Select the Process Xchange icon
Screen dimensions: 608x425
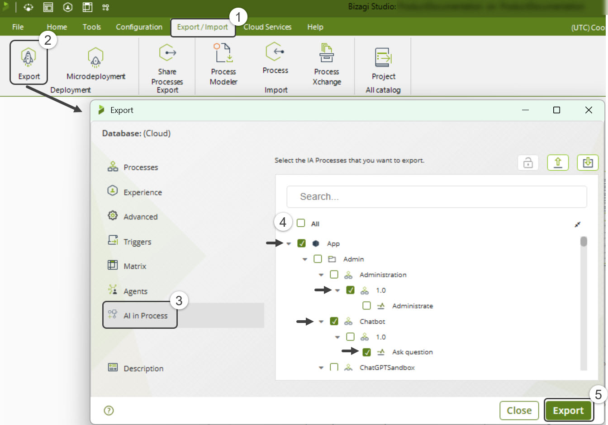click(326, 53)
